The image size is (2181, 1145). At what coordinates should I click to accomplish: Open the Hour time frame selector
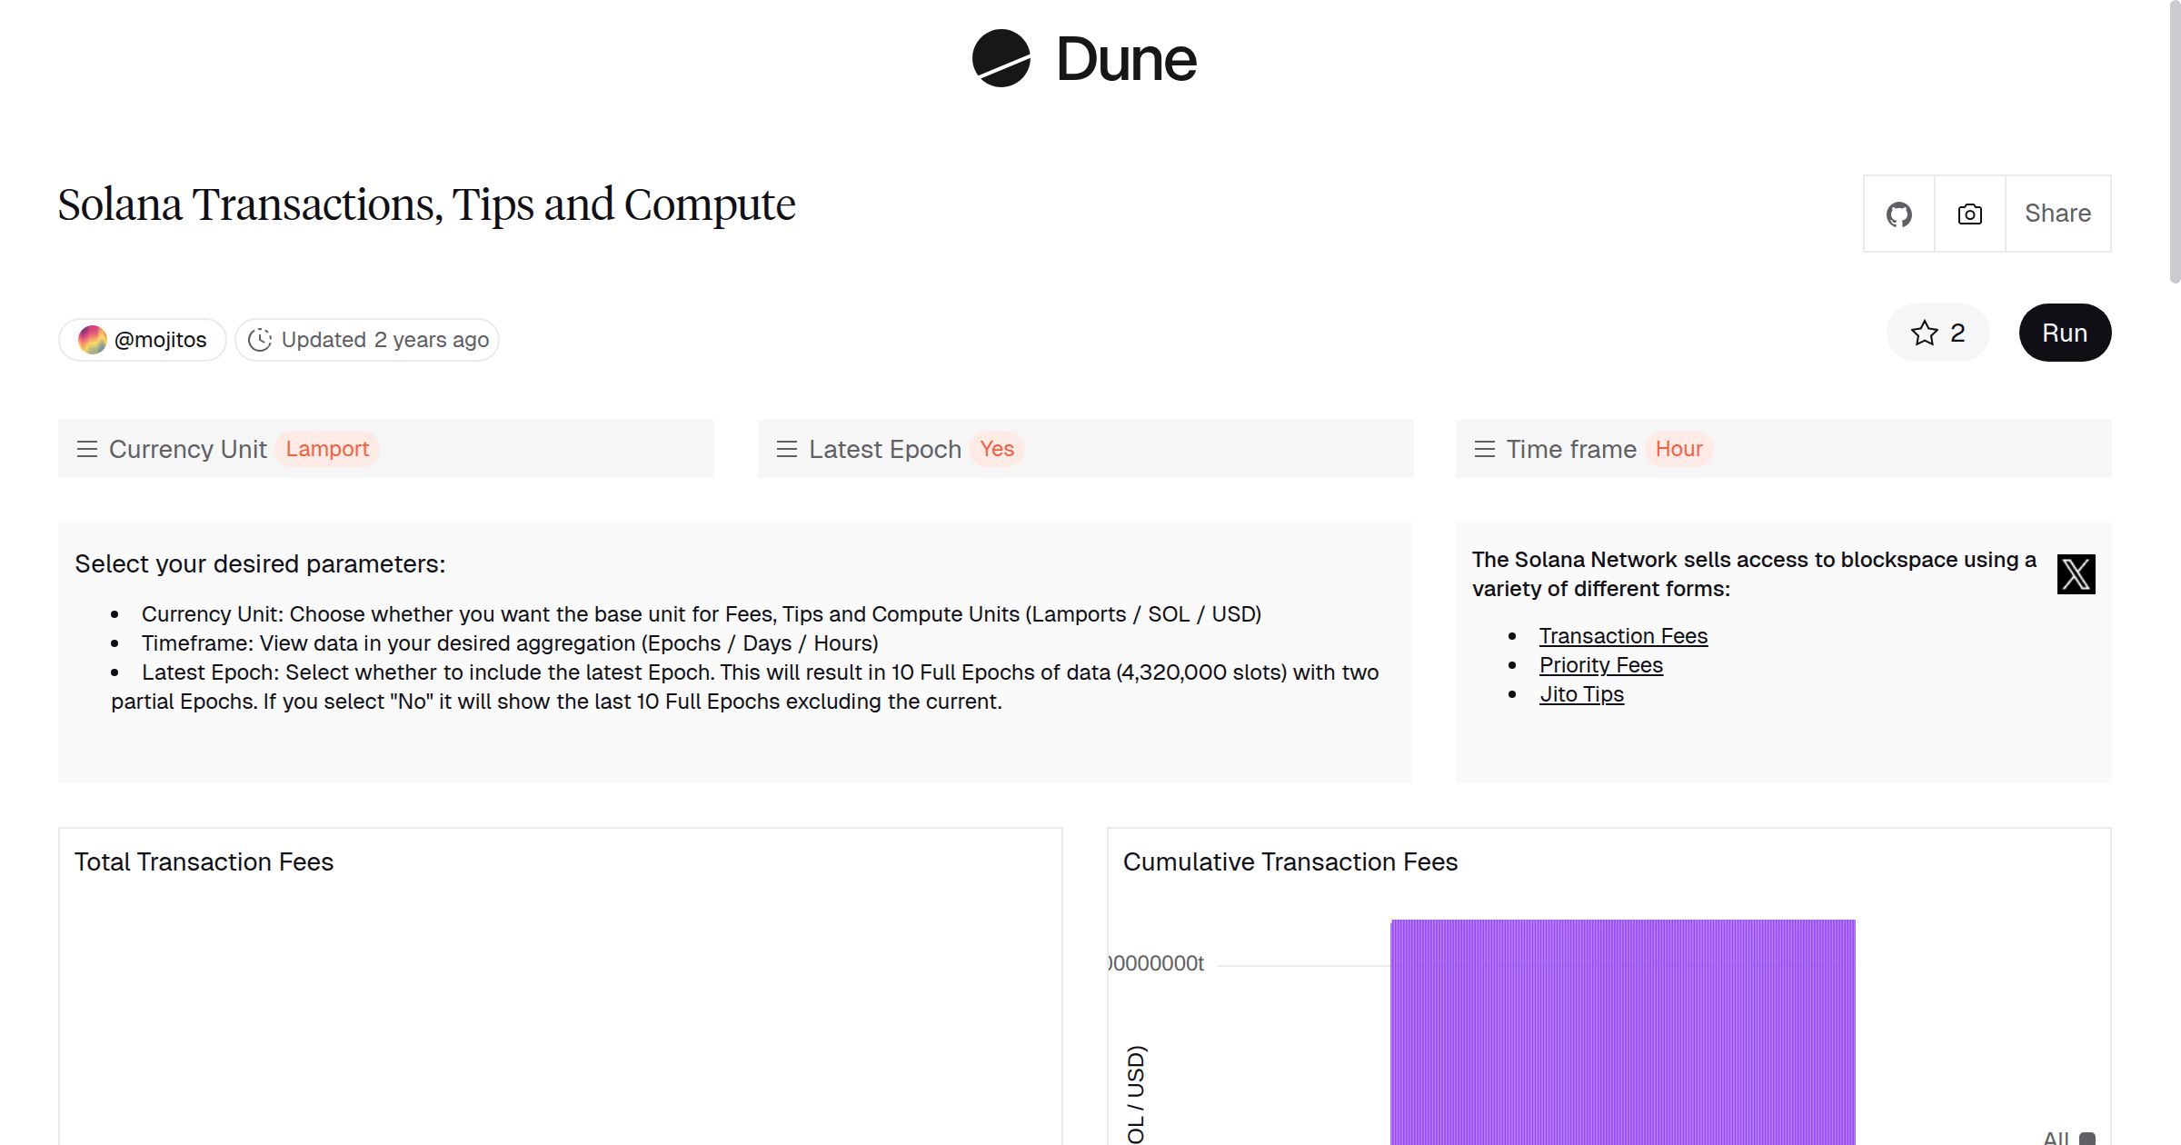point(1678,448)
